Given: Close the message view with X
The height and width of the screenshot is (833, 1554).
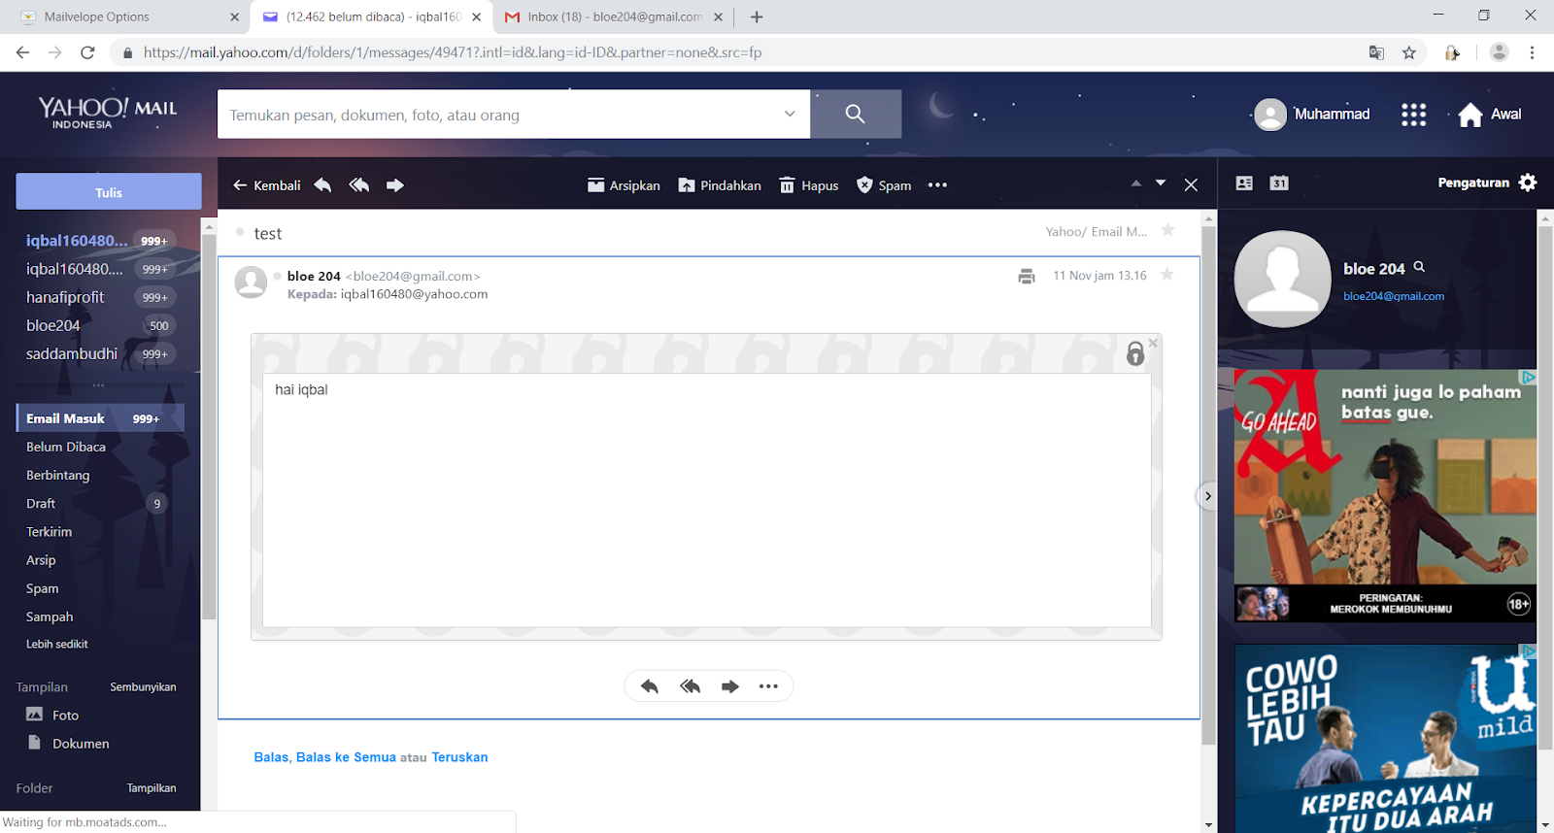Looking at the screenshot, I should pos(1191,184).
